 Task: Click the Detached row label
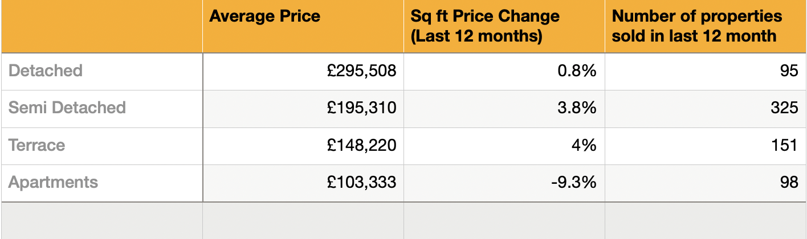point(46,71)
